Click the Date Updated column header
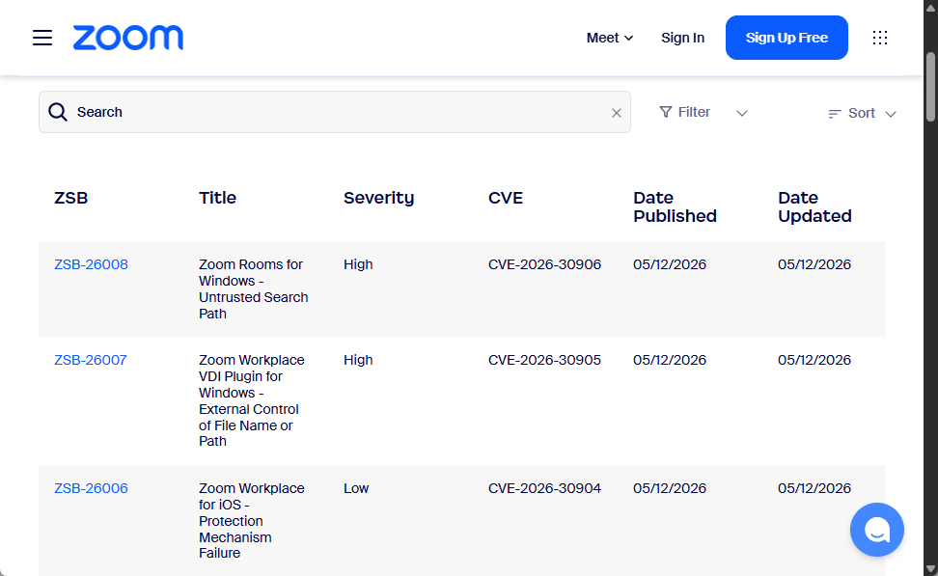The width and height of the screenshot is (938, 576). click(814, 206)
